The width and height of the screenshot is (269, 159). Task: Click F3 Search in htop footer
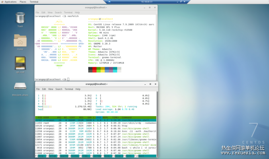coord(63,156)
